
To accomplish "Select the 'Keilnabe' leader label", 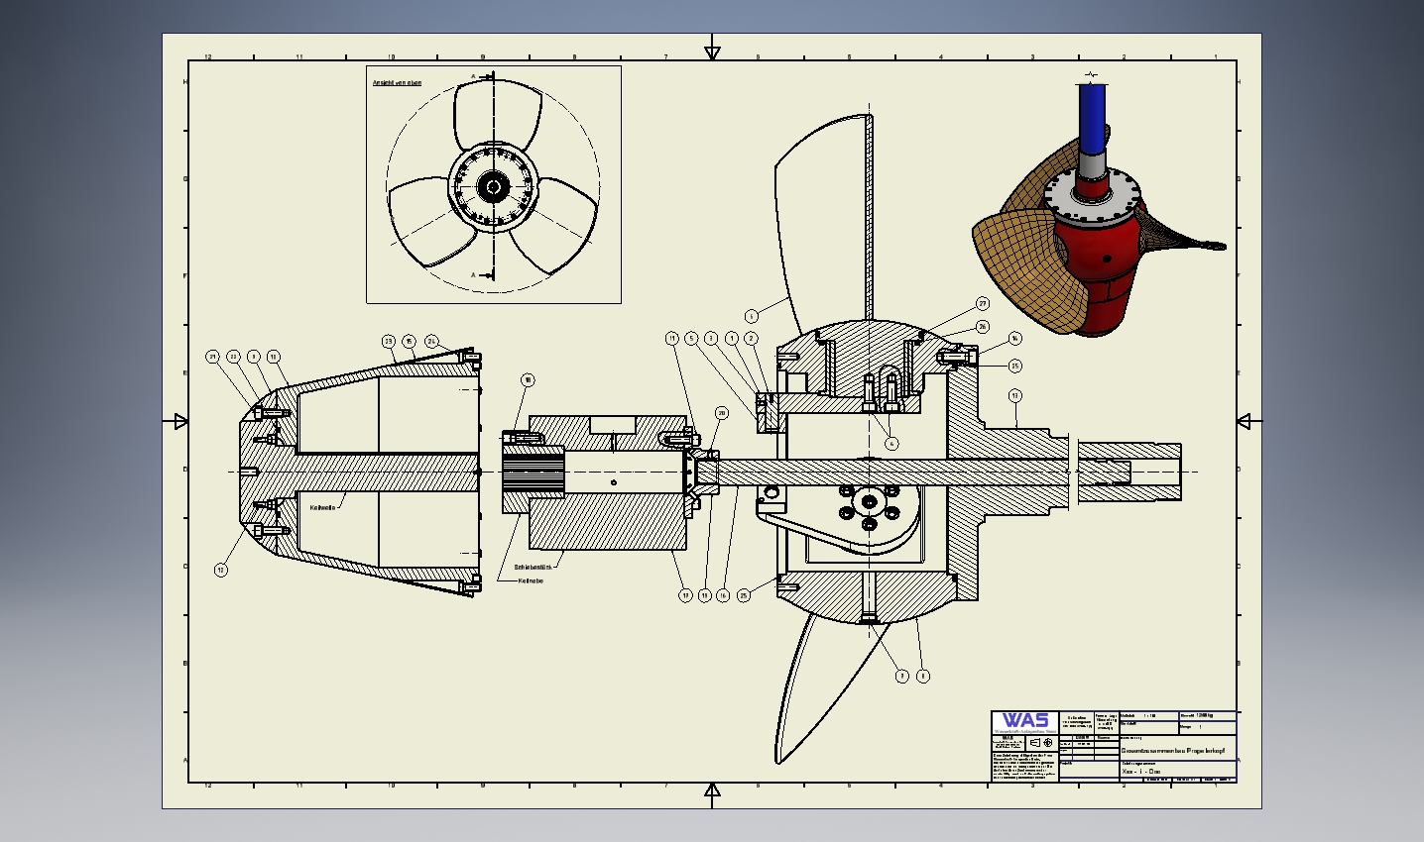I will pos(531,580).
